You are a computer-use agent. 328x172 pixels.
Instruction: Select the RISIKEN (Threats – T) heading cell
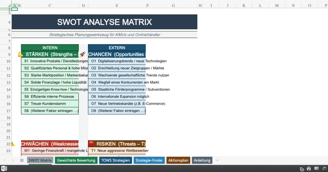click(117, 144)
